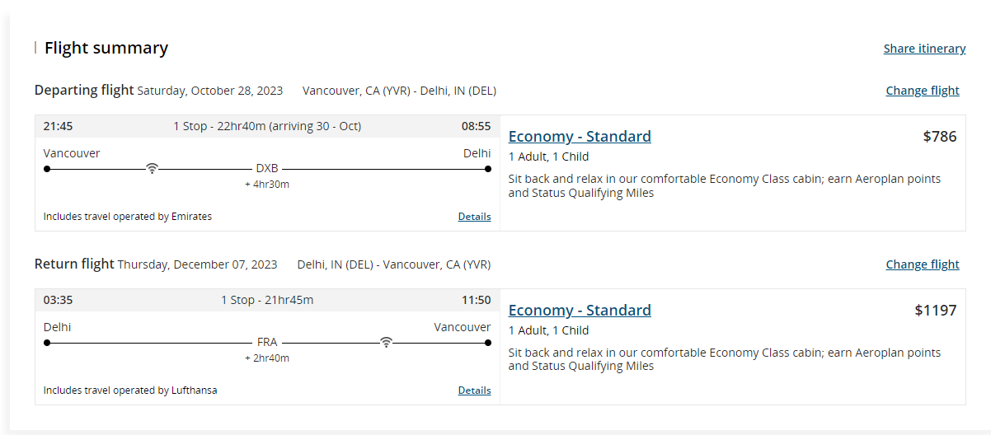Open Economy - Standard fare for departing flight
The width and height of the screenshot is (991, 435).
click(580, 137)
